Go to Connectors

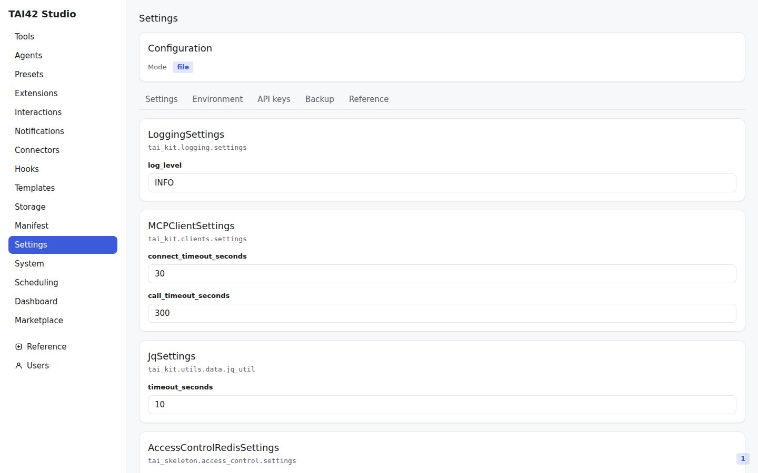click(63, 150)
